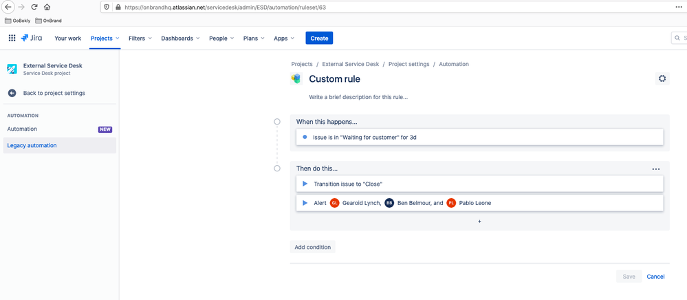Image resolution: width=687 pixels, height=300 pixels.
Task: Click the browser address bar URL
Action: click(x=225, y=8)
